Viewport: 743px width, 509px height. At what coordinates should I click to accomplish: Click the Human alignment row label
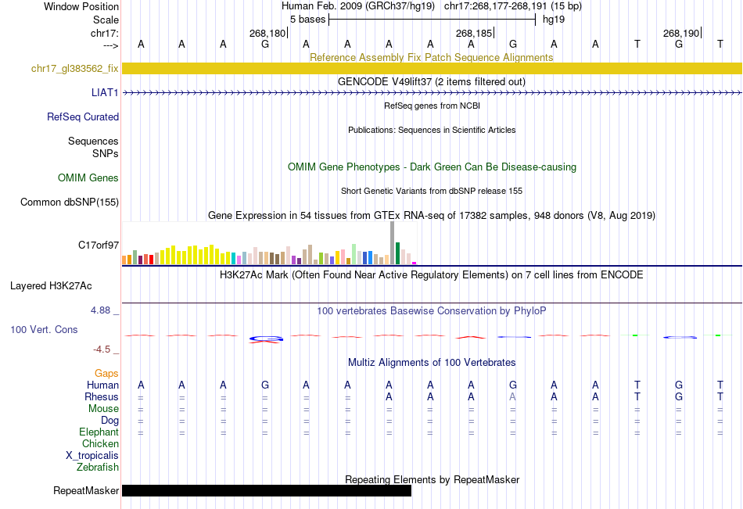click(102, 385)
